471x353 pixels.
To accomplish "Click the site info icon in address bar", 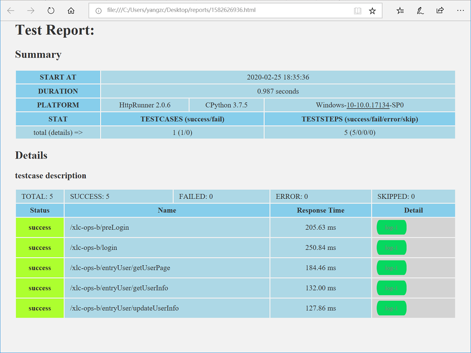I will click(x=98, y=11).
